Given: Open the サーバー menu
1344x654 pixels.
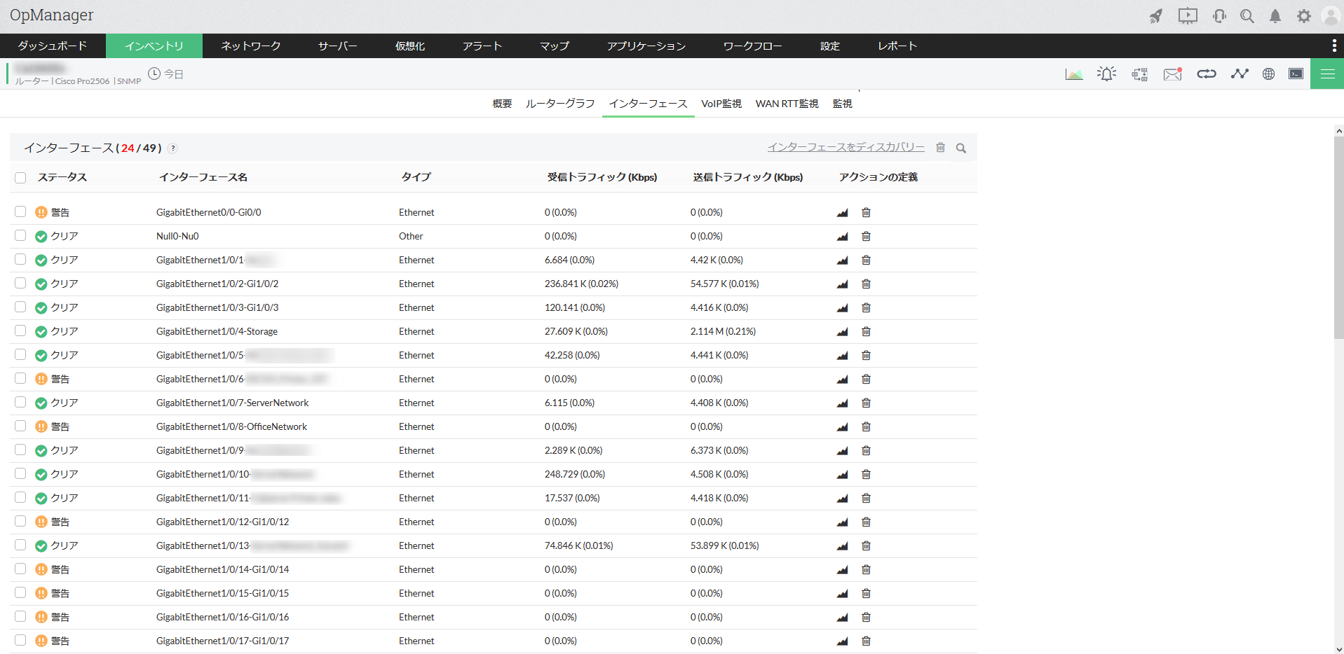Looking at the screenshot, I should pyautogui.click(x=338, y=46).
